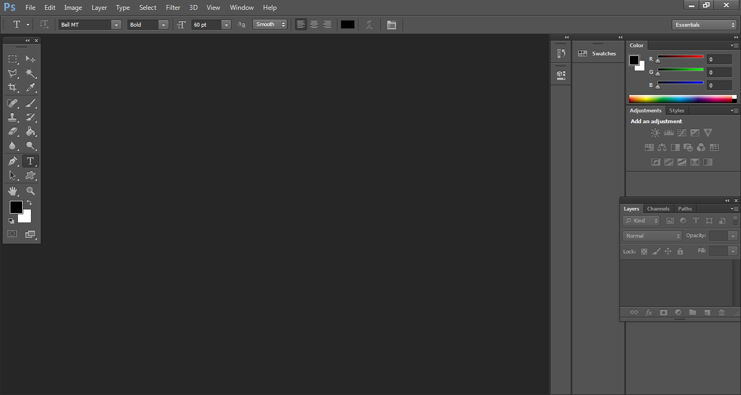Toggle the Character and Paragraph panels button
This screenshot has width=741, height=395.
(392, 24)
